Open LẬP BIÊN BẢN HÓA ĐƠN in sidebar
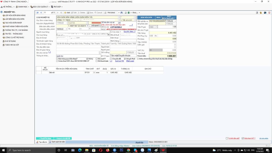The image size is (272, 153). (15, 19)
